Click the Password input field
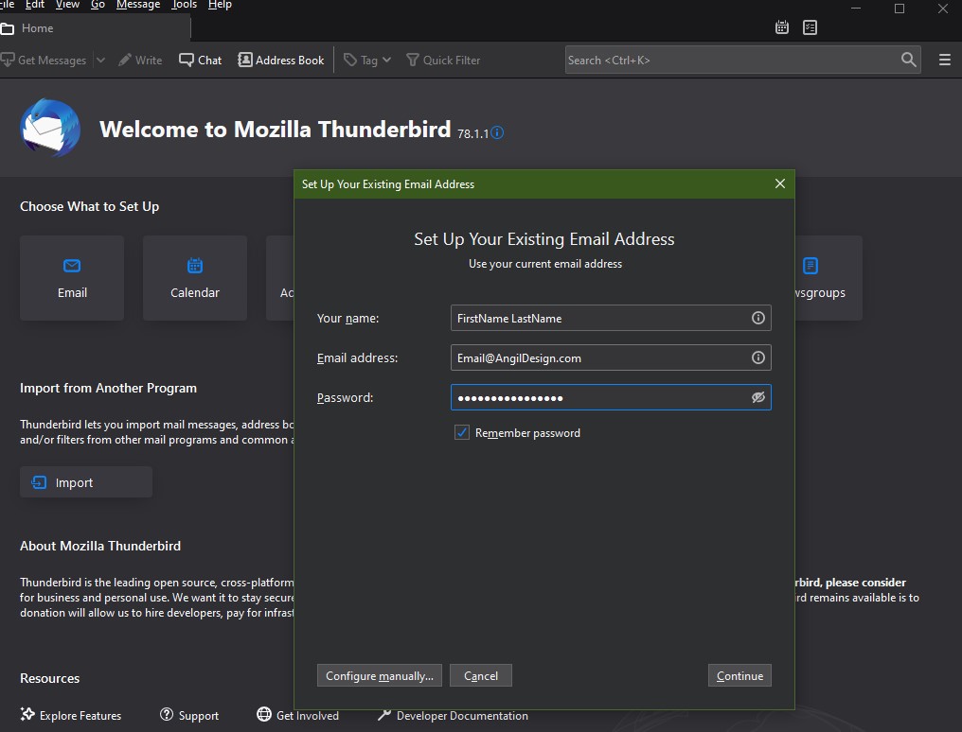Viewport: 962px width, 732px height. click(x=611, y=397)
